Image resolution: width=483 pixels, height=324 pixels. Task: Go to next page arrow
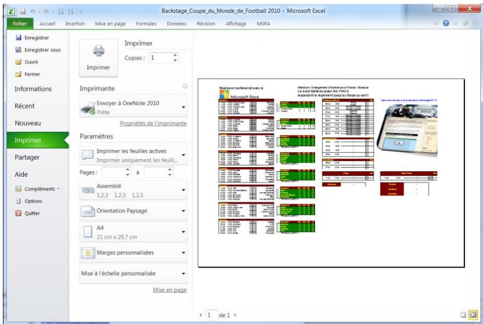pyautogui.click(x=235, y=315)
